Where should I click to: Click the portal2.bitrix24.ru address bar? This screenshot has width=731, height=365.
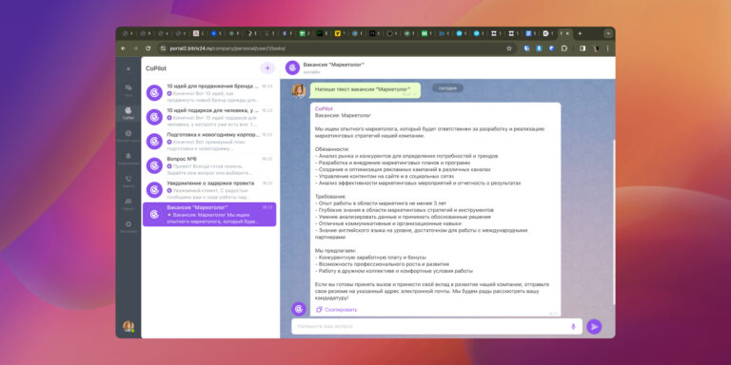click(336, 48)
